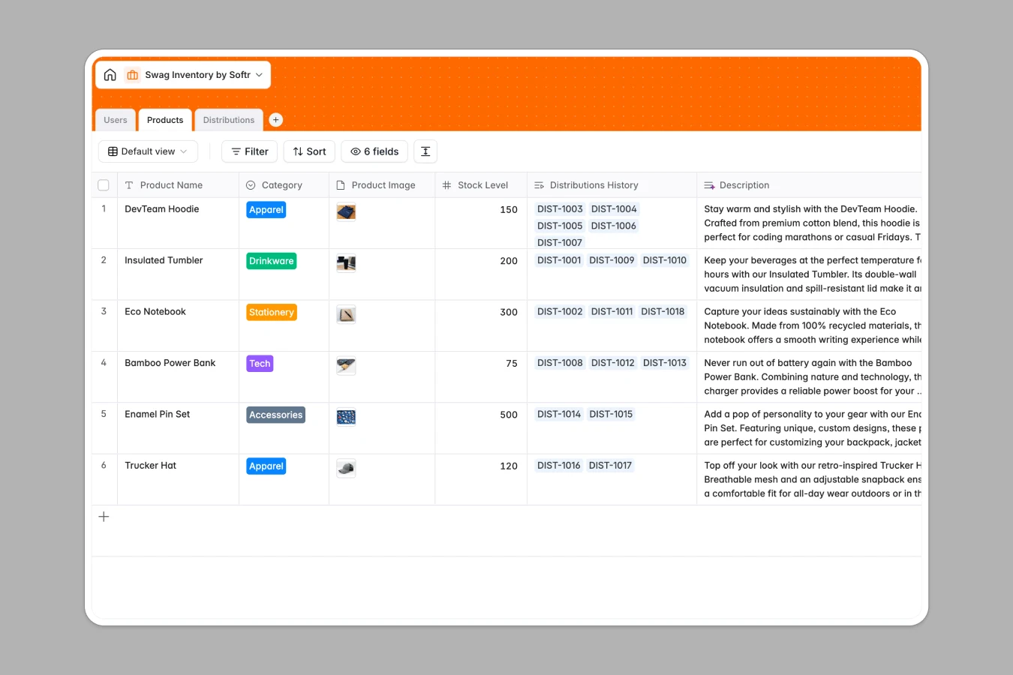Switch to the Distributions tab
The width and height of the screenshot is (1013, 675).
228,119
